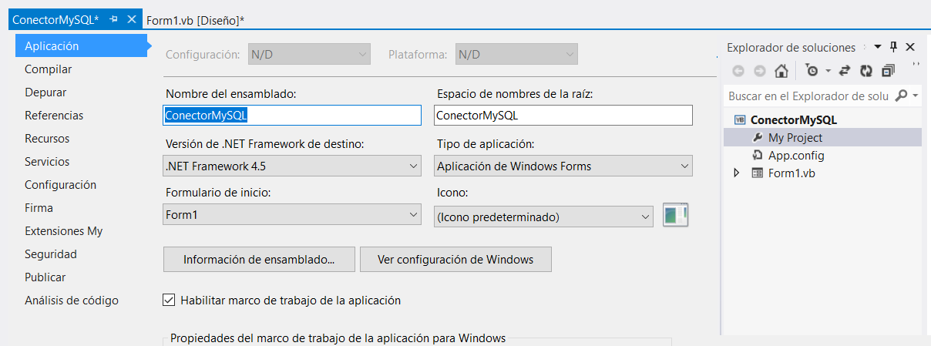Select App.config in Solution Explorer

click(796, 156)
